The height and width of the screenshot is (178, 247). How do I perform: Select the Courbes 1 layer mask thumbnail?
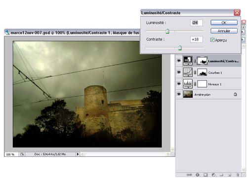point(202,72)
